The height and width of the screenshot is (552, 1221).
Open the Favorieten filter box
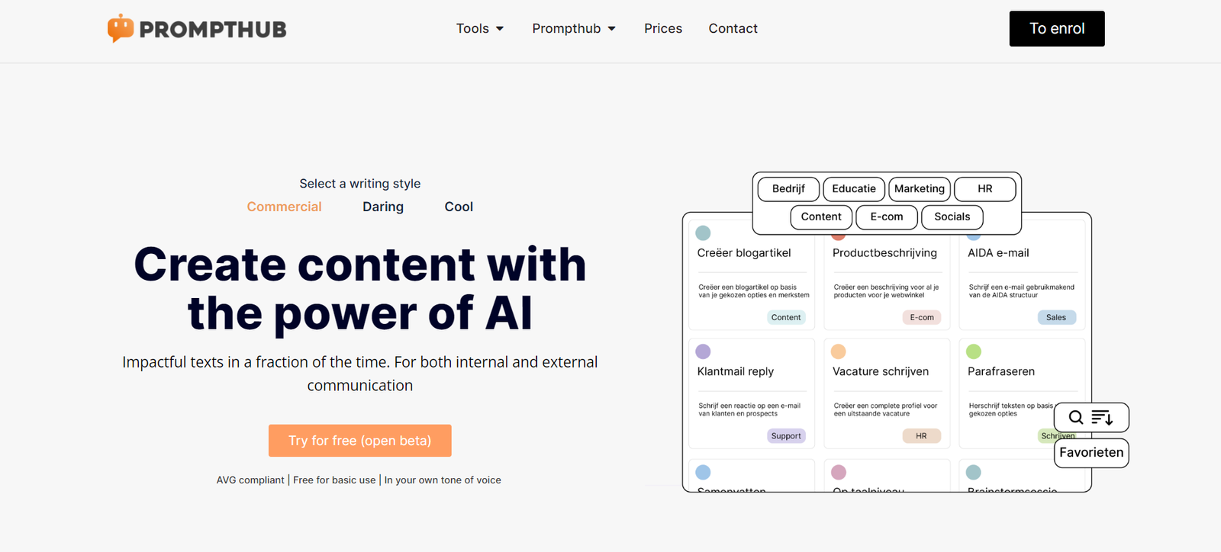[x=1091, y=452]
